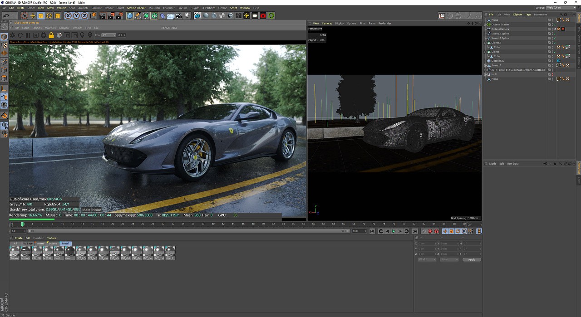The height and width of the screenshot is (317, 581).
Task: Add a light object from toolbar
Action: click(x=187, y=16)
